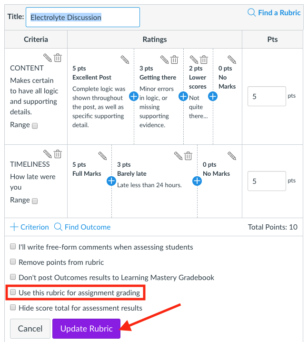
Task: Delete the TIMELINESS criterion via trash icon
Action: 58,153
